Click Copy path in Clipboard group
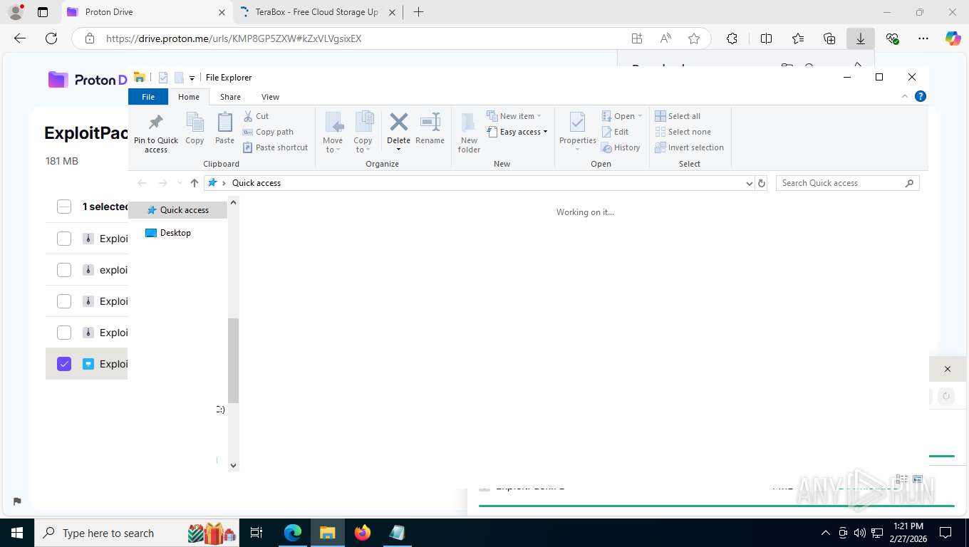969x547 pixels. 268,132
